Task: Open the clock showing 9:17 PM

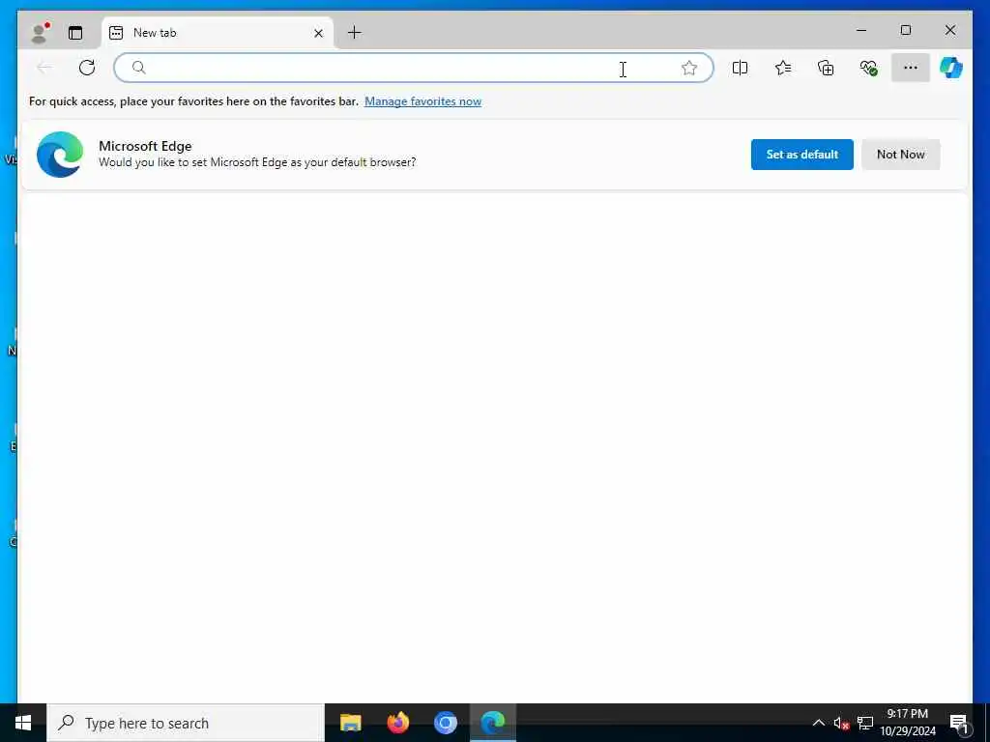Action: click(908, 723)
